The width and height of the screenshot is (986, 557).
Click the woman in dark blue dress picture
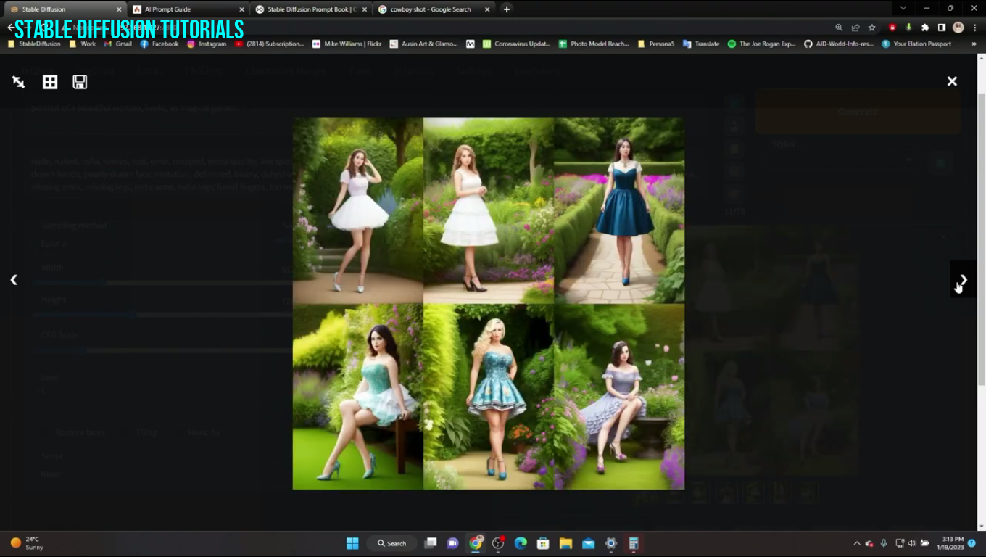[618, 210]
